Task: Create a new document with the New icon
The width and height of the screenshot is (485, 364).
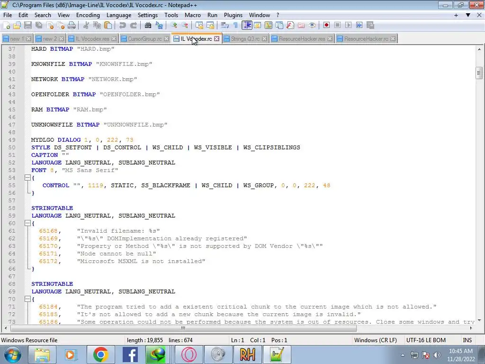Action: pos(7,26)
